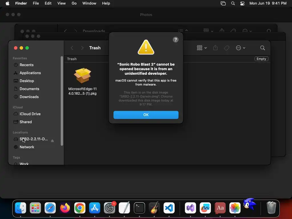Open Photos from the Dock

(x=235, y=208)
